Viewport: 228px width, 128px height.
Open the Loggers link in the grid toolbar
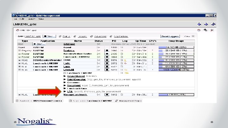(82, 36)
